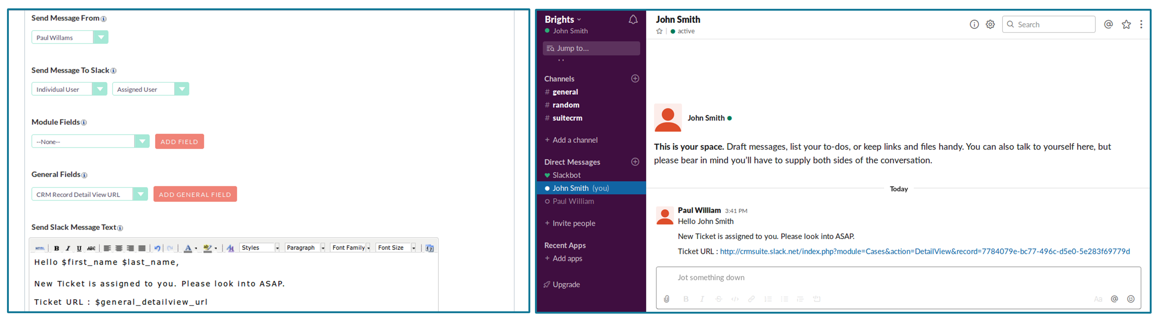1160x322 pixels.
Task: Add a channel with Channels plus icon
Action: coord(635,79)
